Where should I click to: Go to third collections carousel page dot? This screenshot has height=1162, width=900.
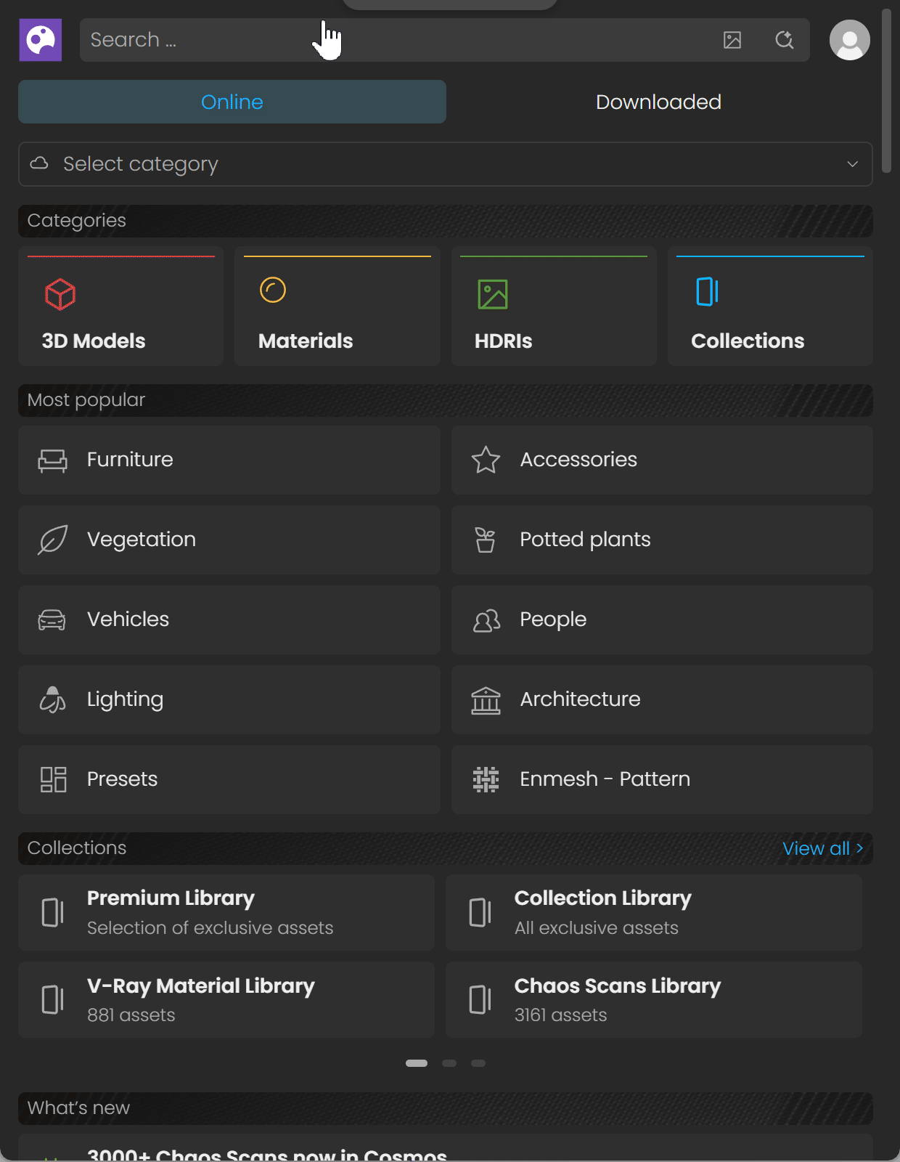pyautogui.click(x=478, y=1063)
